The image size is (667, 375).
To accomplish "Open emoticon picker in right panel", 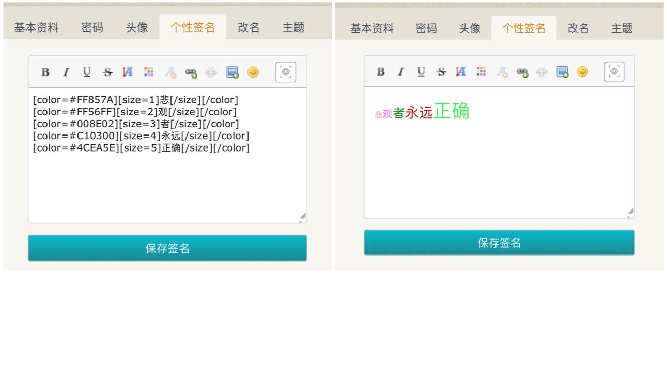I will (582, 71).
